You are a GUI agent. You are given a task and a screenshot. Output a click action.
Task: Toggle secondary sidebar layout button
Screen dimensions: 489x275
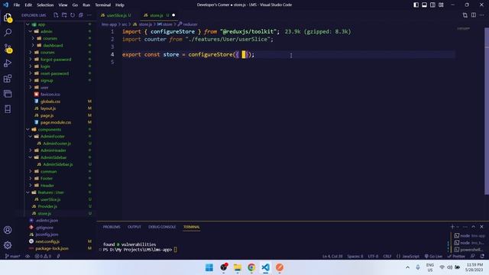pyautogui.click(x=433, y=5)
